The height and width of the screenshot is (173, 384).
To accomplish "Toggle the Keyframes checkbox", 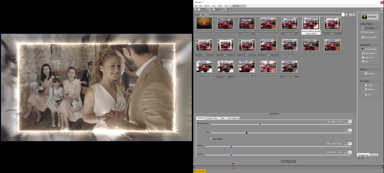I will point(195,171).
